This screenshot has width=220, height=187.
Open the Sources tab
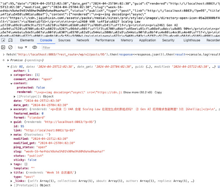click(x=64, y=40)
